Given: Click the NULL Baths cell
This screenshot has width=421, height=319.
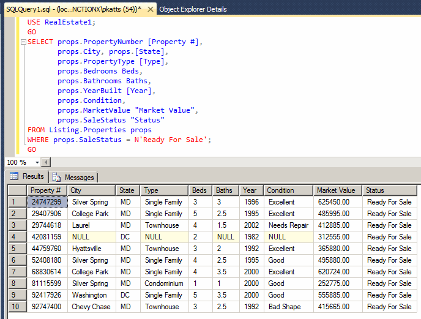Looking at the screenshot, I should tap(226, 237).
